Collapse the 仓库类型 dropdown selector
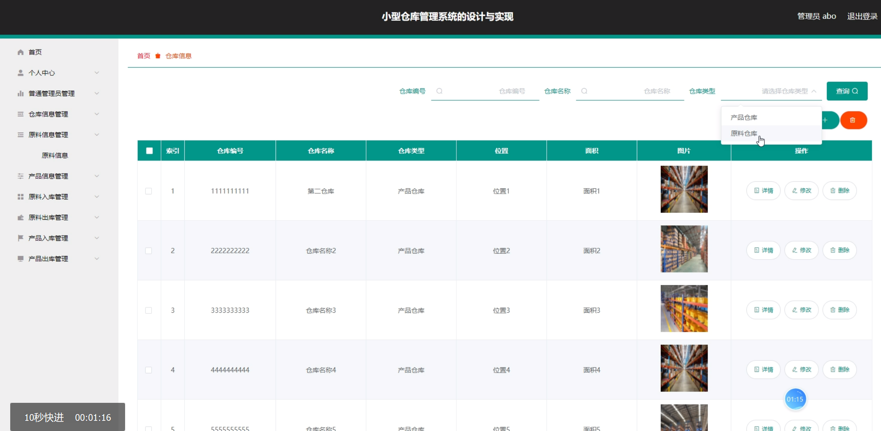 (814, 91)
